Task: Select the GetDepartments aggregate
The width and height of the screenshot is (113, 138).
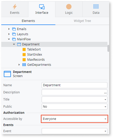Action: point(39,65)
